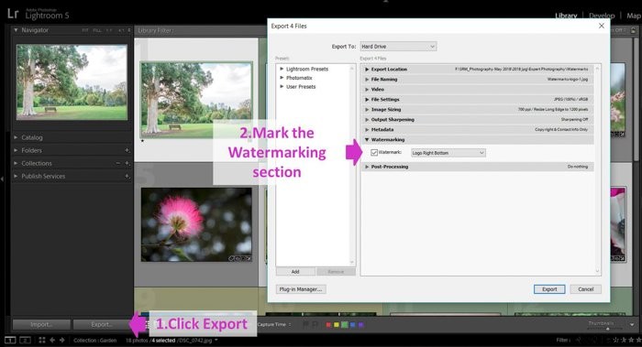Open the Capture Time sort dropdown
This screenshot has height=347, width=642.
tap(274, 324)
